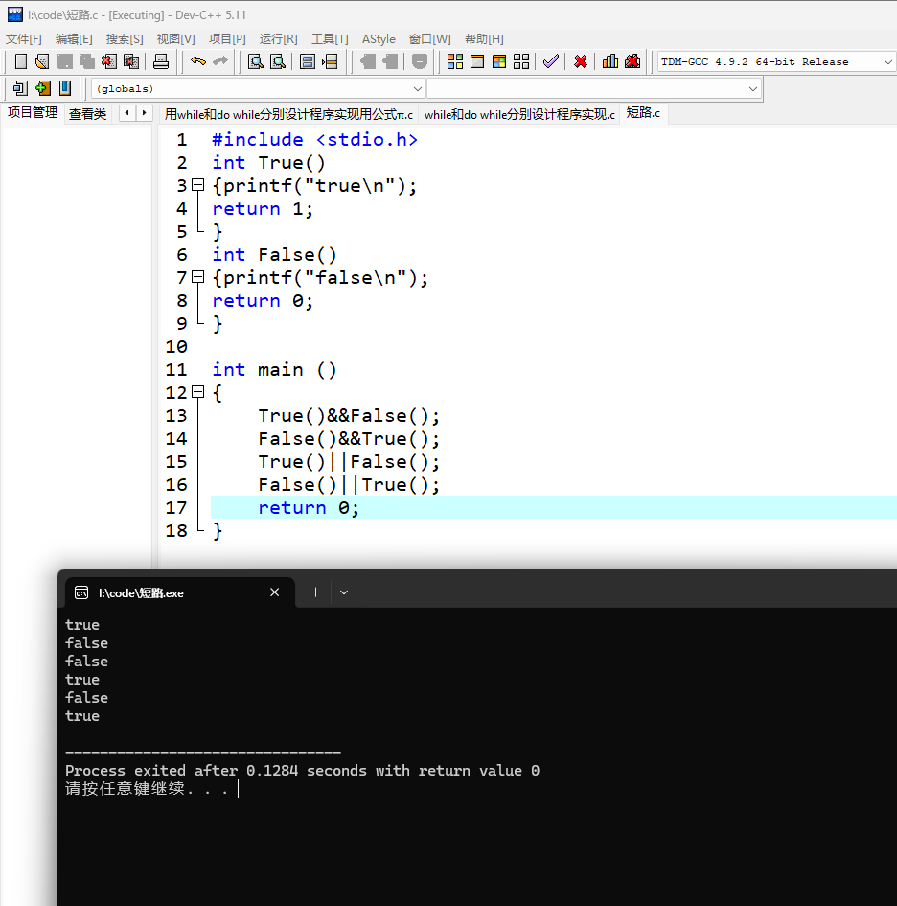The width and height of the screenshot is (897, 906).
Task: Click the Undo arrow icon
Action: [x=198, y=60]
